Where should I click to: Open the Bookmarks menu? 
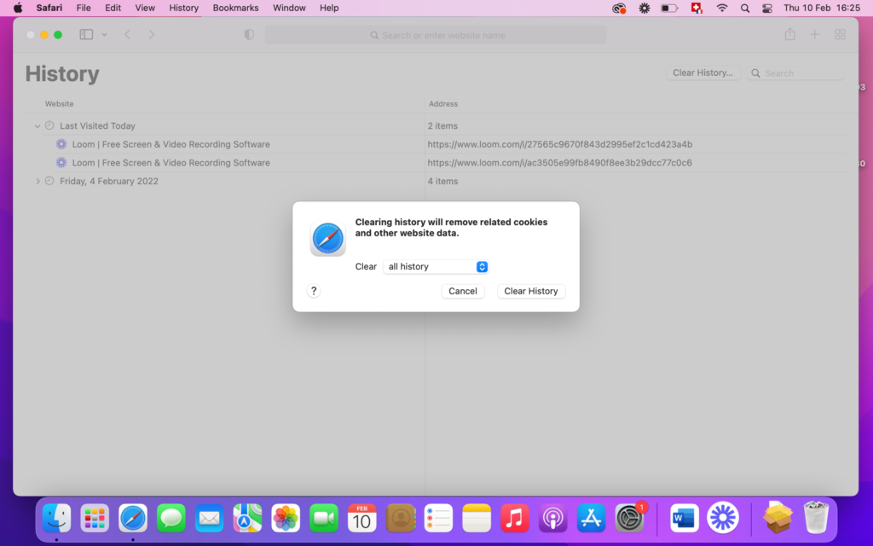tap(235, 8)
